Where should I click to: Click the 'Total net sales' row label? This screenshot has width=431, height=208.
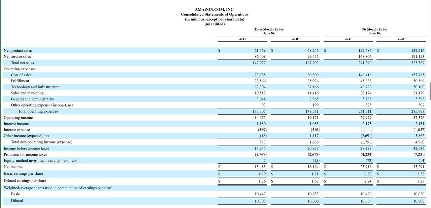point(23,63)
